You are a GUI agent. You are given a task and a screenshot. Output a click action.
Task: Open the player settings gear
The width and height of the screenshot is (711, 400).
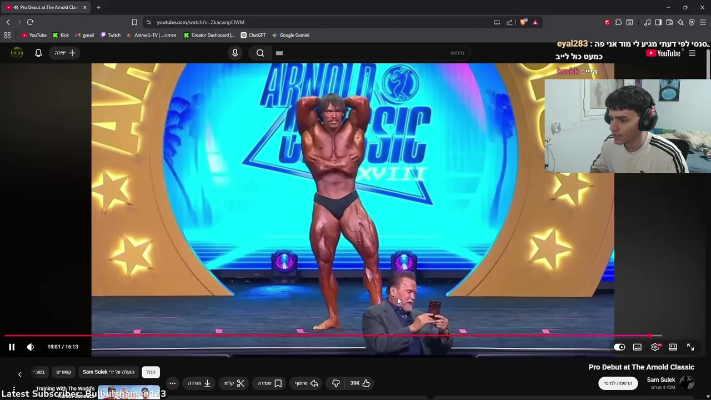point(655,347)
